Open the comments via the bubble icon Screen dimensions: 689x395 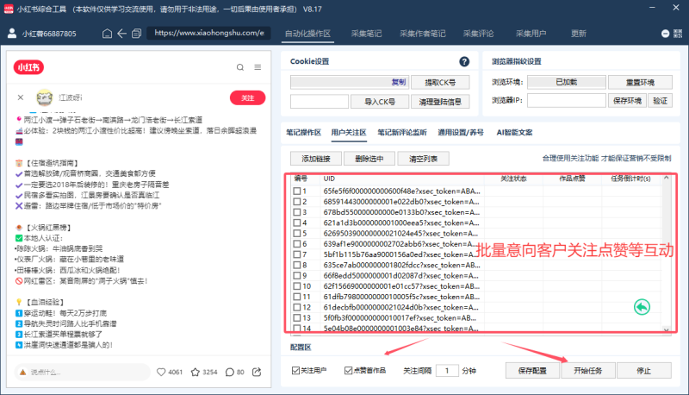[x=229, y=372]
